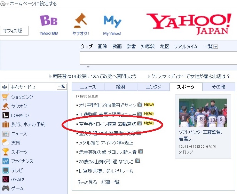Click the ファイナンス chart icon
Screen dimensions: 237x194
click(x=6, y=161)
